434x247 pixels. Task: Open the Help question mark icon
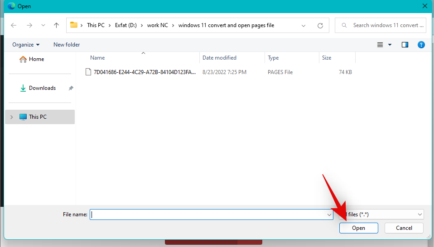[421, 45]
